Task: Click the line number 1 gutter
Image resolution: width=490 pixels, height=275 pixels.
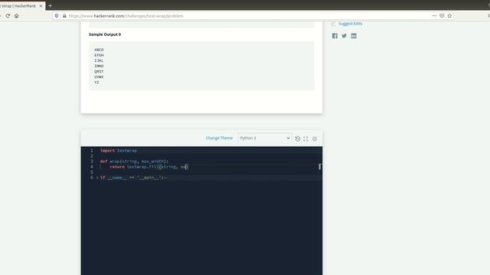Action: click(x=92, y=150)
